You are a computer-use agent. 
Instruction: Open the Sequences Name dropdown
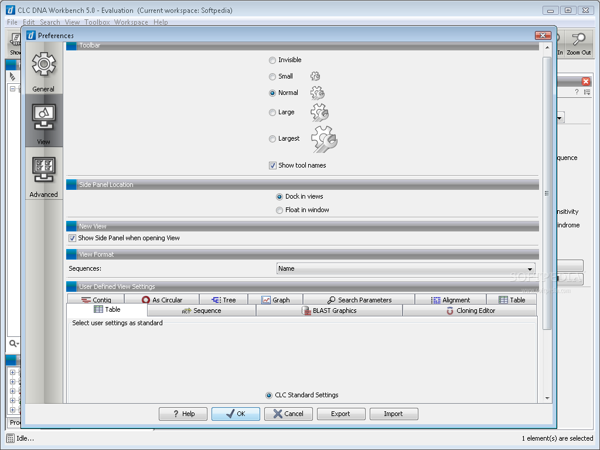point(405,268)
